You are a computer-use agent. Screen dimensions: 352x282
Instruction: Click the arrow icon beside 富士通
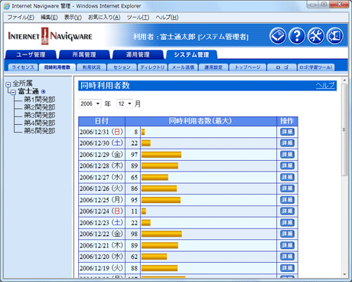[43, 91]
